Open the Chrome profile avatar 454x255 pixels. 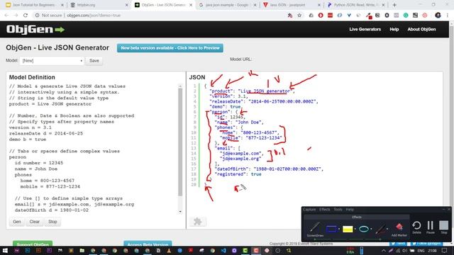coord(438,16)
